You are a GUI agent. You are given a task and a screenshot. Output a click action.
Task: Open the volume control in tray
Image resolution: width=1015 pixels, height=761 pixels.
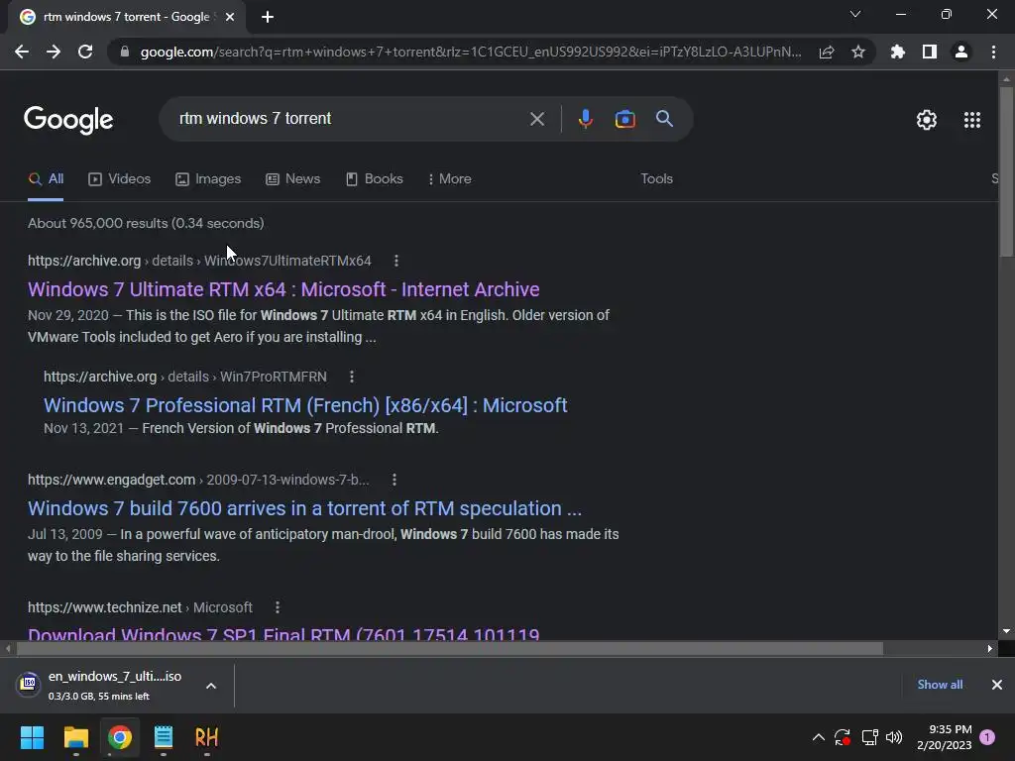[x=894, y=737]
